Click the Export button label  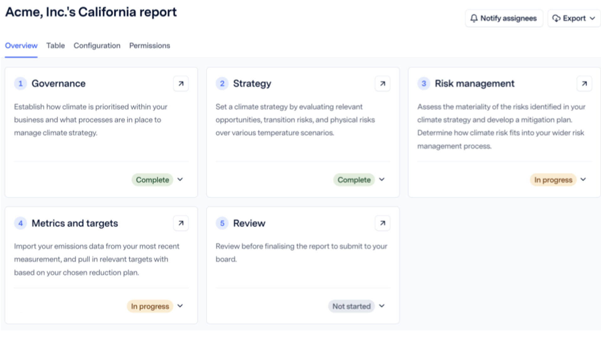[x=574, y=18]
